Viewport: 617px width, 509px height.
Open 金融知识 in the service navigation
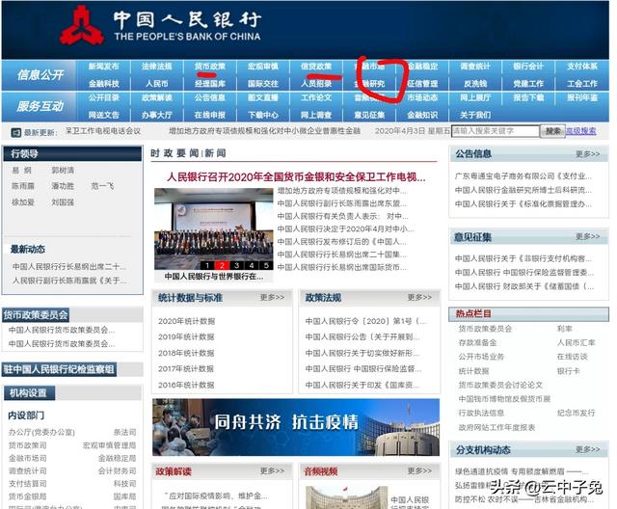[422, 115]
